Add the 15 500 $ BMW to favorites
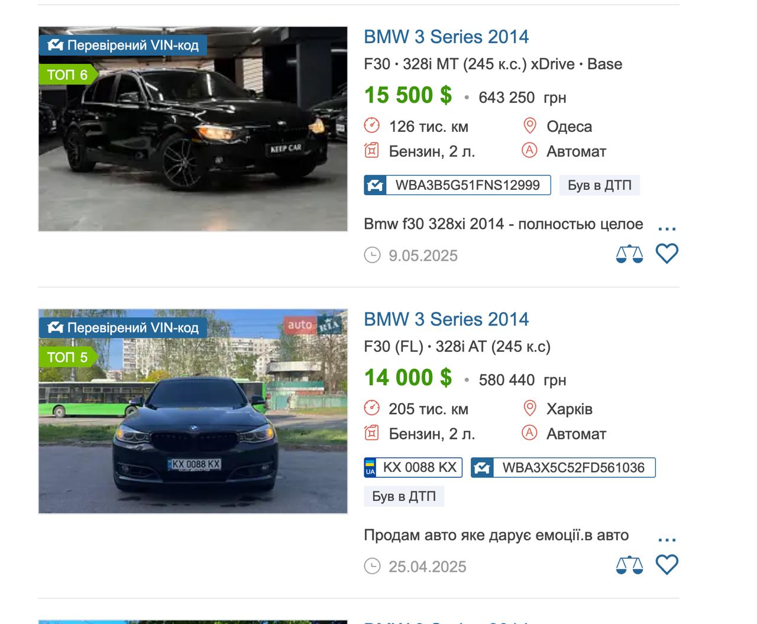Viewport: 757px width, 624px height. click(x=667, y=254)
